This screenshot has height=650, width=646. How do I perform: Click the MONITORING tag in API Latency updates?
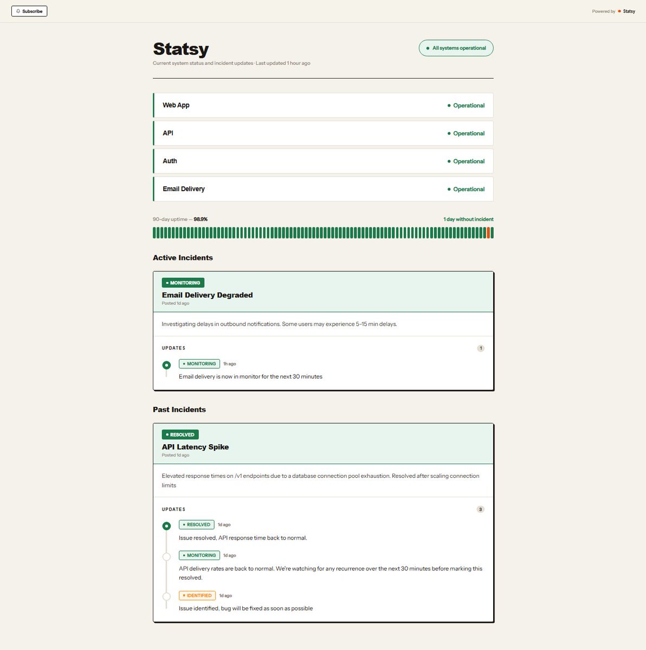[199, 555]
